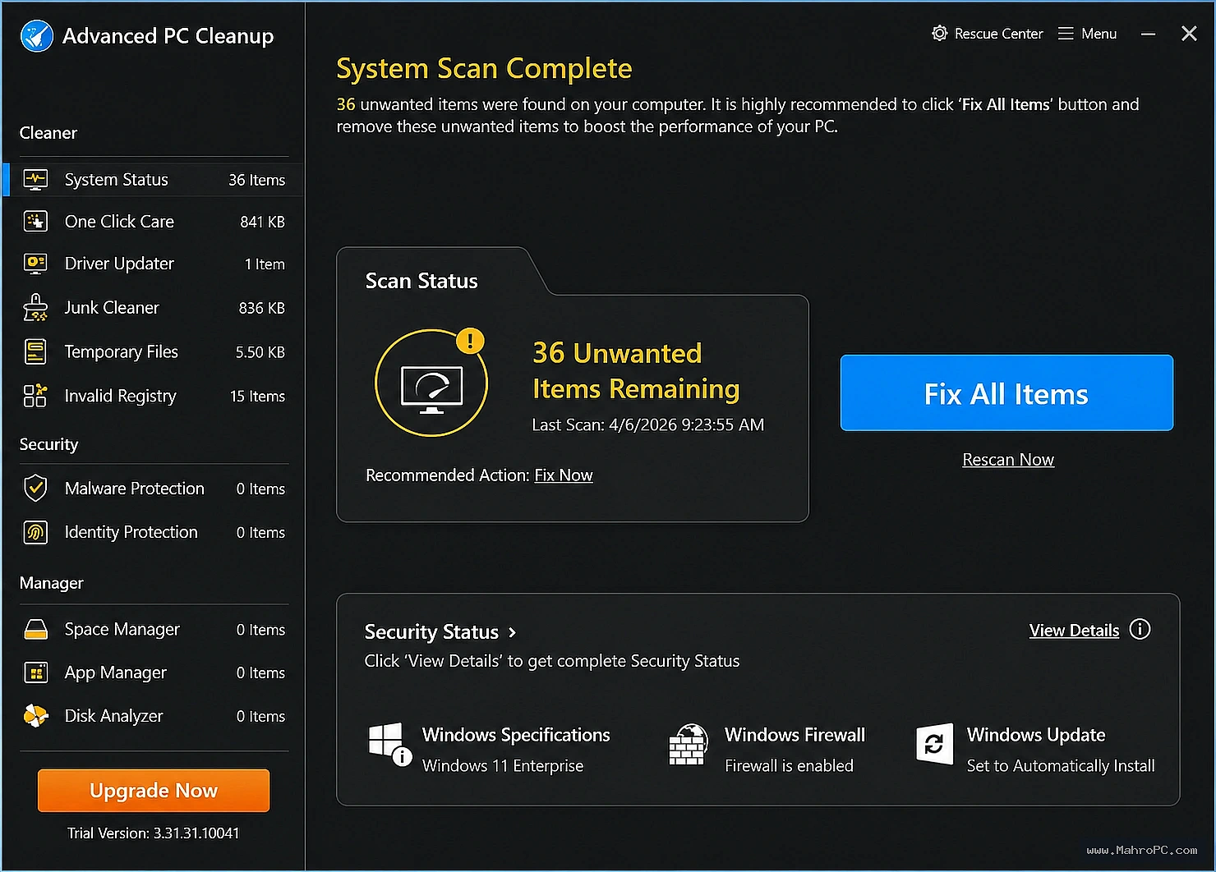Image resolution: width=1216 pixels, height=872 pixels.
Task: Click the Upgrade Now button
Action: 154,791
